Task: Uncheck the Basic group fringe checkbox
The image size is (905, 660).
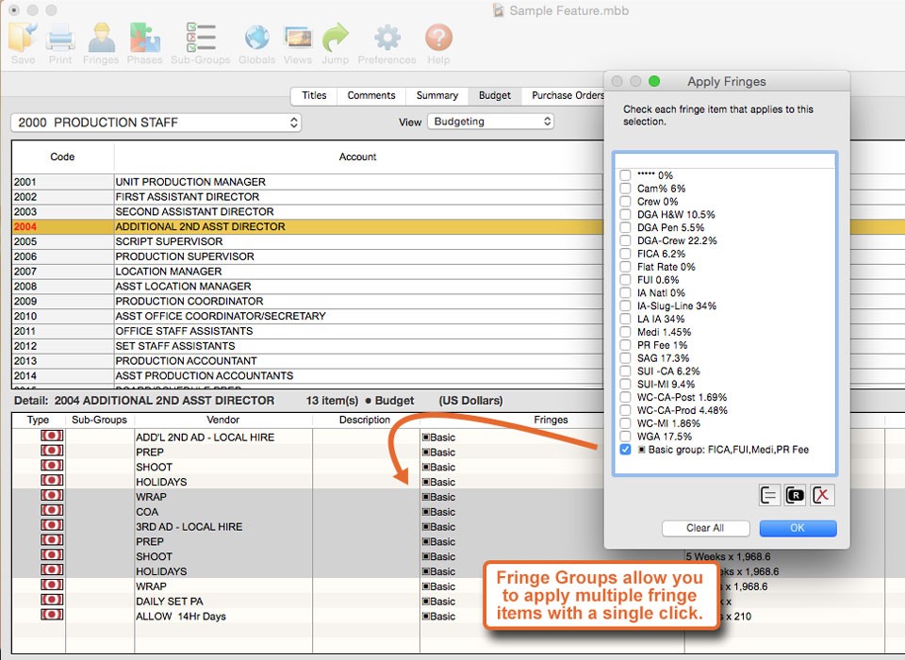Action: pos(626,450)
